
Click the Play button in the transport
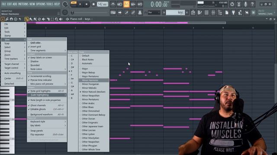click(80, 4)
